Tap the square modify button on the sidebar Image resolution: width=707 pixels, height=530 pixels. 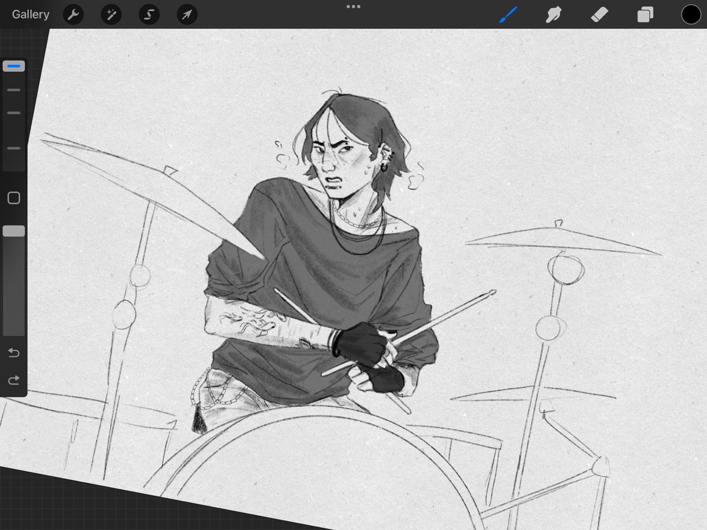(14, 198)
